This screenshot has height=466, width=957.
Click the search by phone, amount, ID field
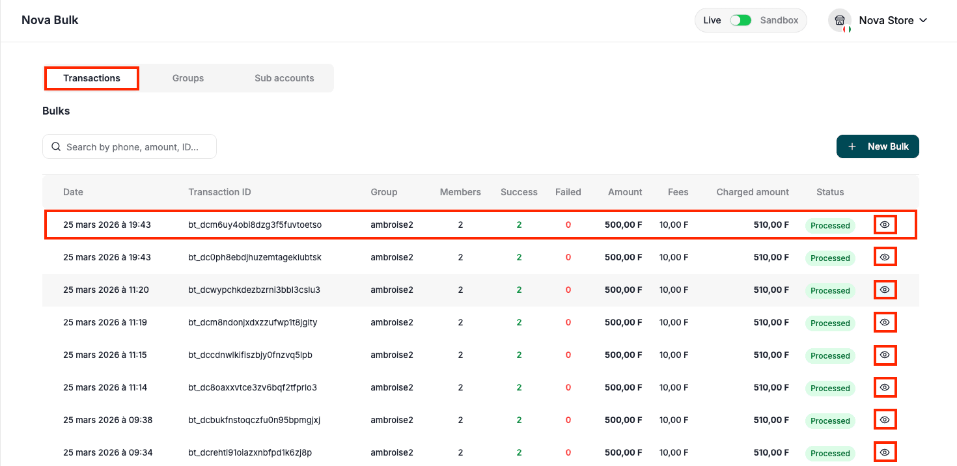130,146
